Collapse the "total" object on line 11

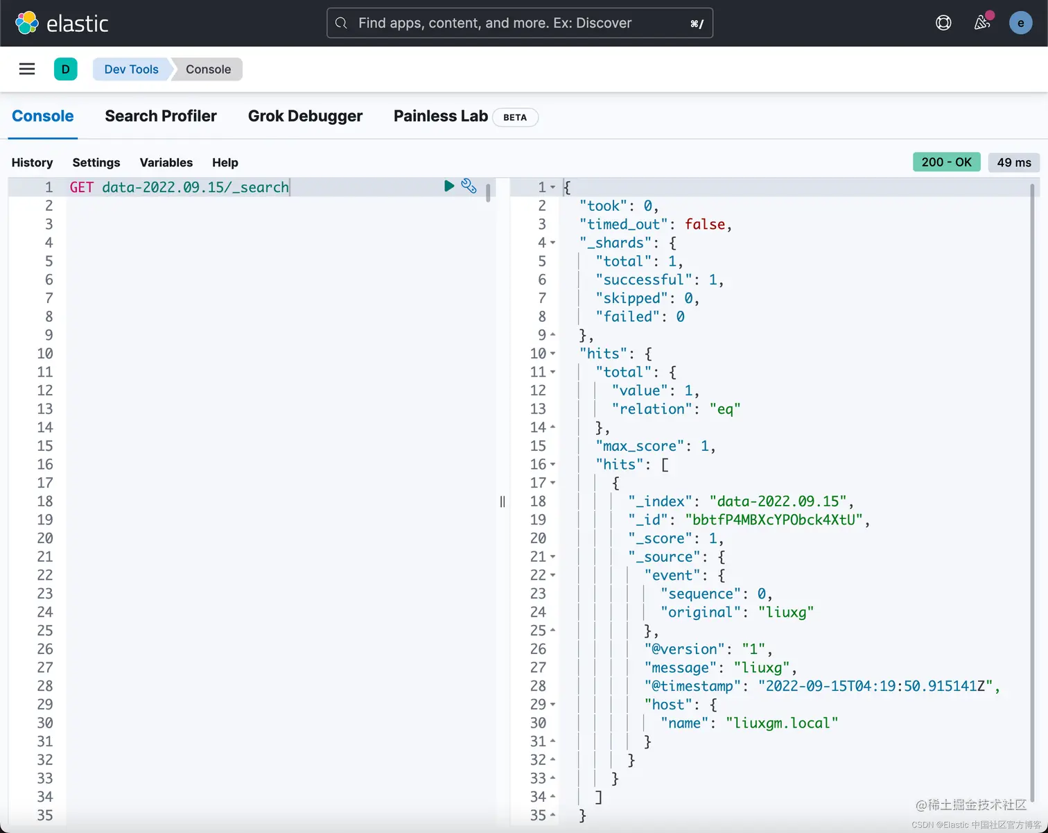click(x=552, y=372)
